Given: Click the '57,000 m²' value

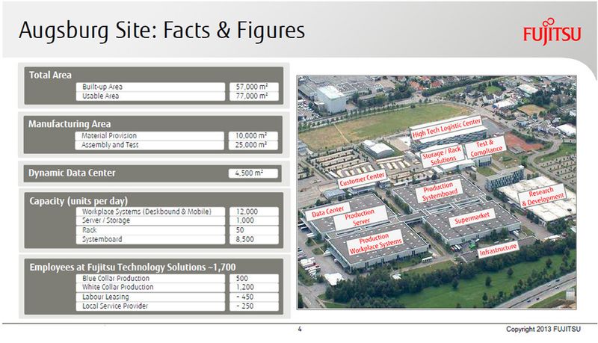Looking at the screenshot, I should tap(252, 87).
